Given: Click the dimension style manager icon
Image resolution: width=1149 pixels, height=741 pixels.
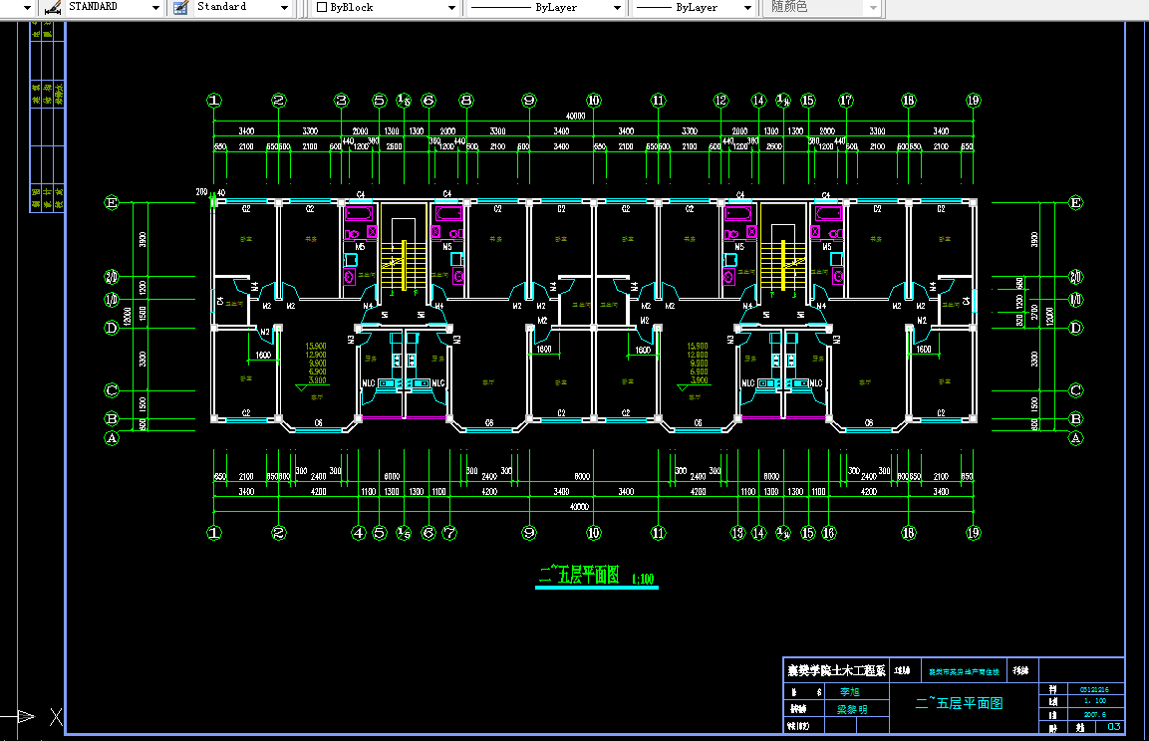Looking at the screenshot, I should coord(53,7).
